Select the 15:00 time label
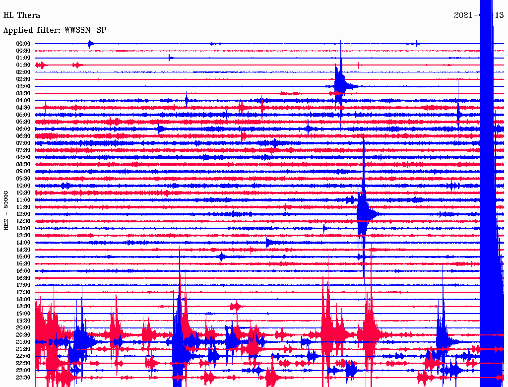The height and width of the screenshot is (387, 508). (23, 257)
